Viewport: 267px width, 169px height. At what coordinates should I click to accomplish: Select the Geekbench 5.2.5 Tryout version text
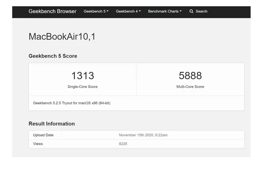(72, 103)
